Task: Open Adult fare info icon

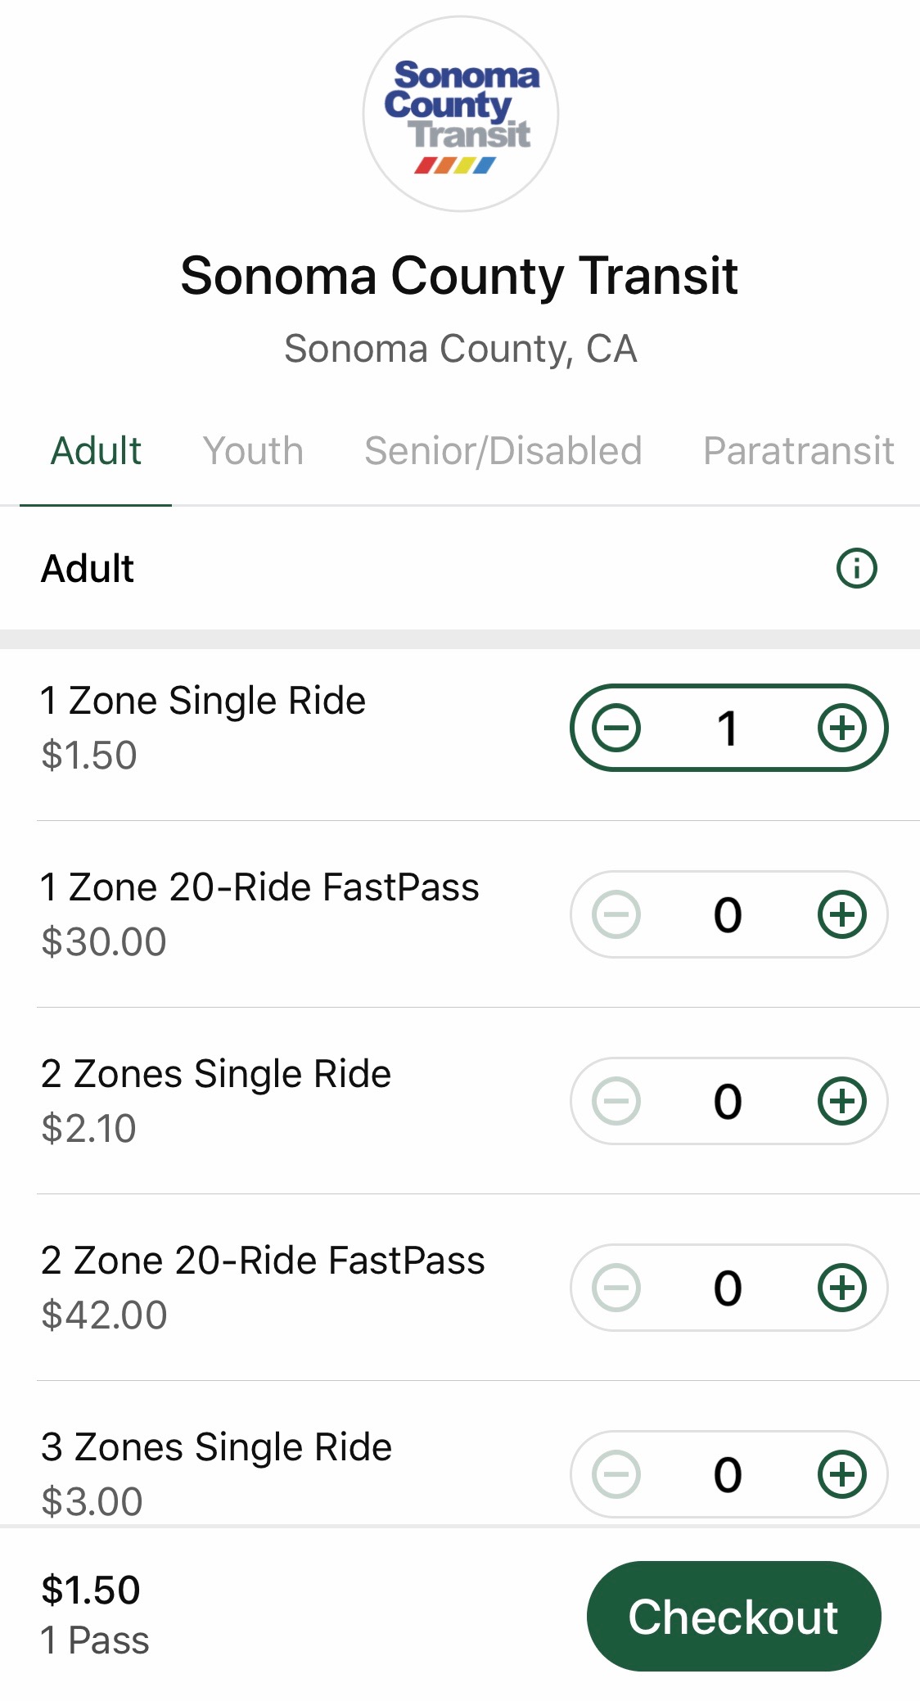Action: pyautogui.click(x=856, y=568)
